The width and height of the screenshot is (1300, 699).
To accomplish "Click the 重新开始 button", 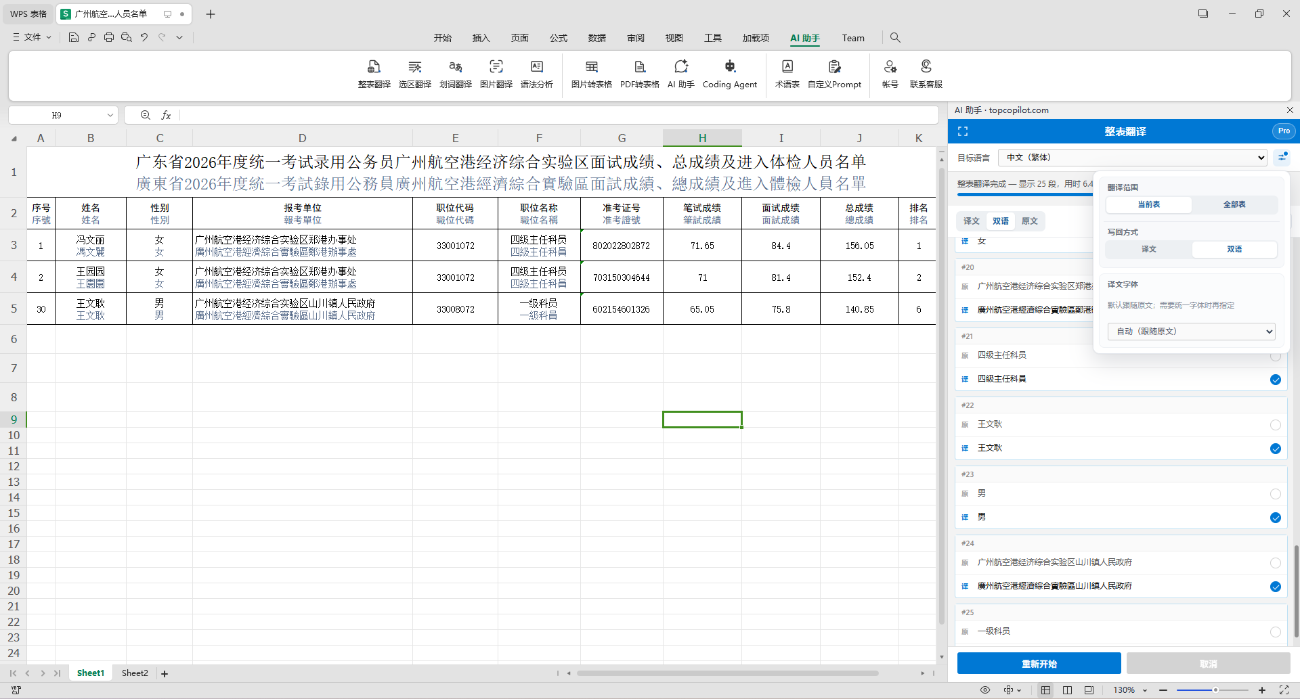I will [1039, 664].
